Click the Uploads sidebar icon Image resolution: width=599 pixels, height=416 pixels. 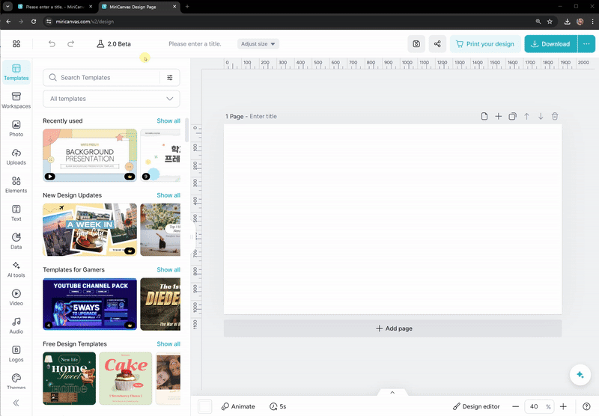point(16,156)
